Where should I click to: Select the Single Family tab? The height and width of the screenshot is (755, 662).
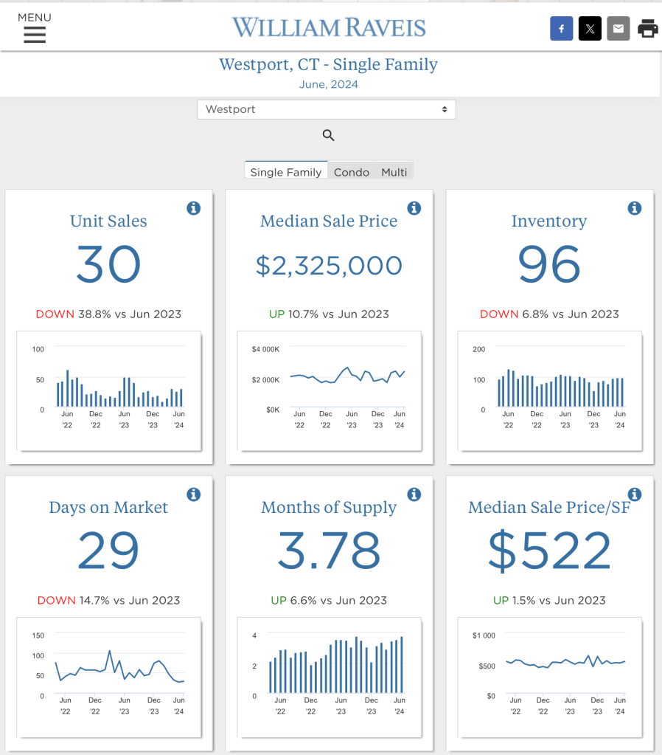(285, 171)
